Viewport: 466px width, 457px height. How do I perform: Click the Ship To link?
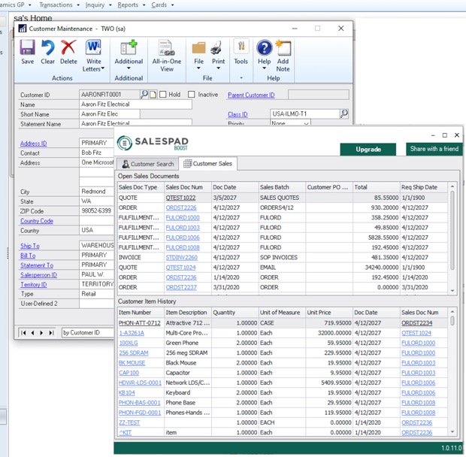pos(30,246)
